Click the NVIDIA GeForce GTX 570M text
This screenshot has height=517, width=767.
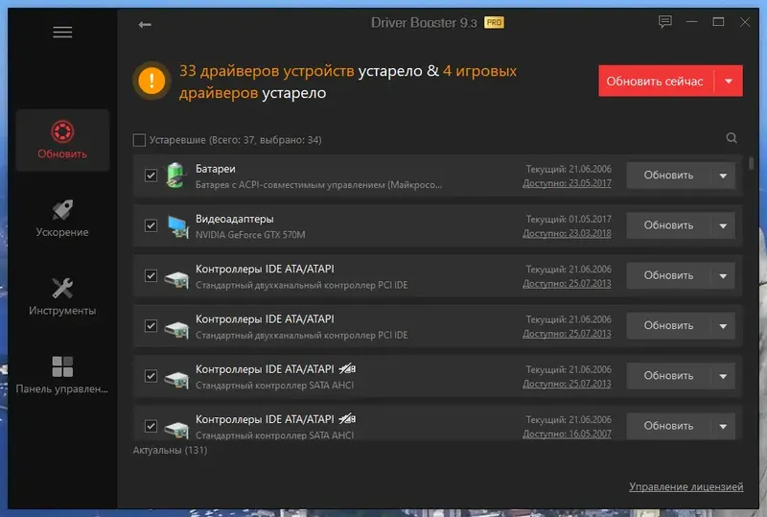pos(250,235)
